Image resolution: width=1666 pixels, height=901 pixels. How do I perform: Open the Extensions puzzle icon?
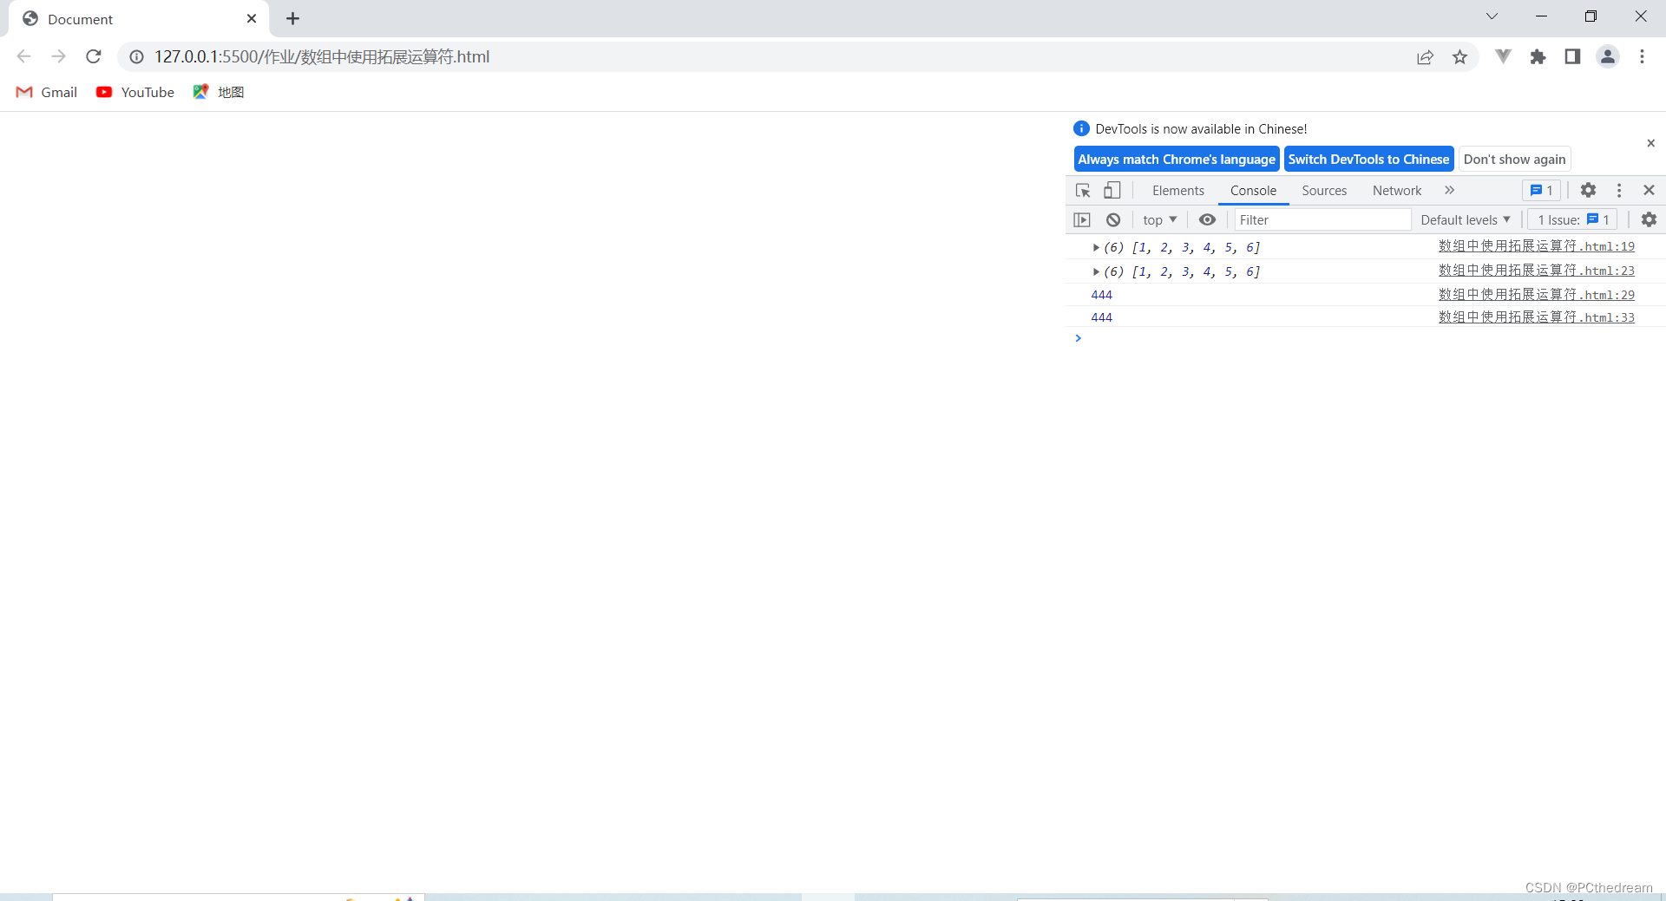(1538, 56)
